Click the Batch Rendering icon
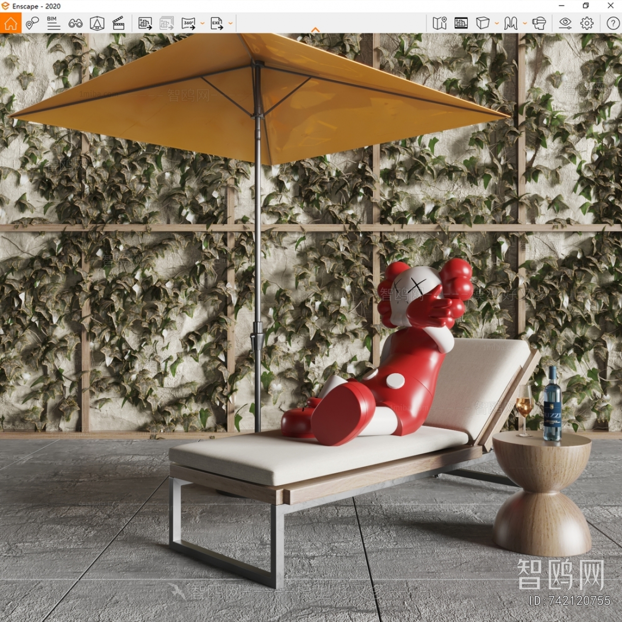622x622 pixels. point(167,23)
